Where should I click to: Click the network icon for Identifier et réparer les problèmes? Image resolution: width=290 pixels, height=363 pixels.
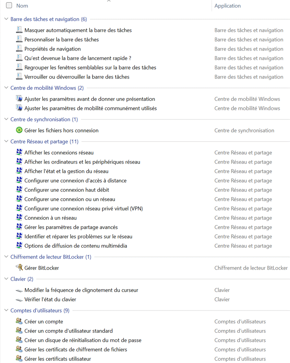click(x=19, y=236)
